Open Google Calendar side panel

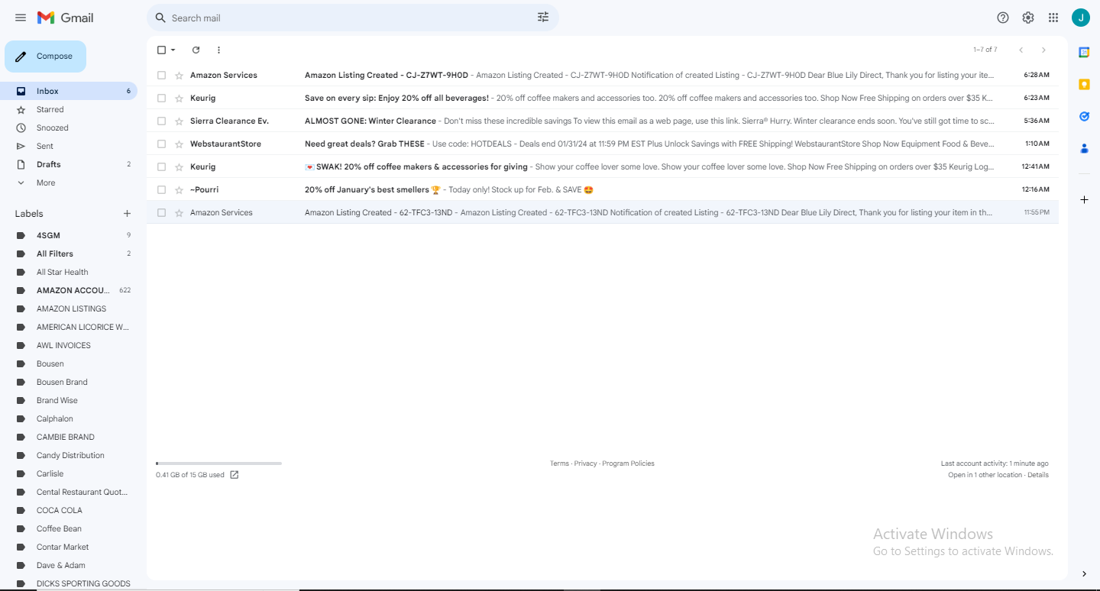pyautogui.click(x=1084, y=52)
